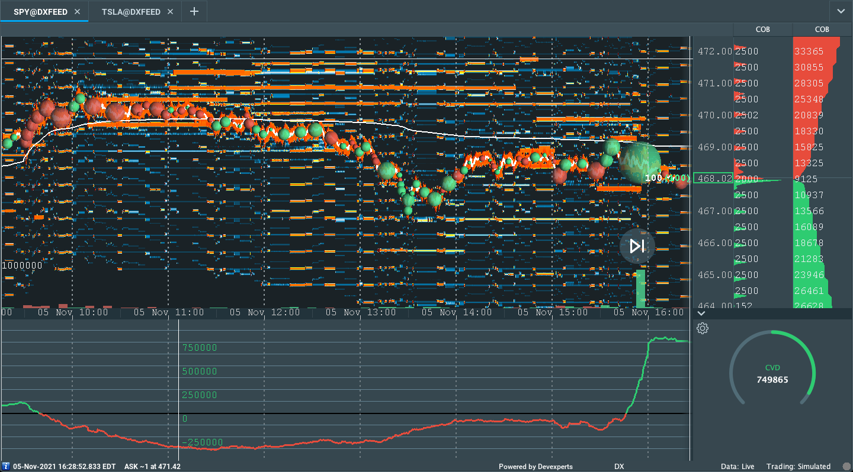This screenshot has height=472, width=853.
Task: Close the SPY@DXFEED tab
Action: point(77,12)
